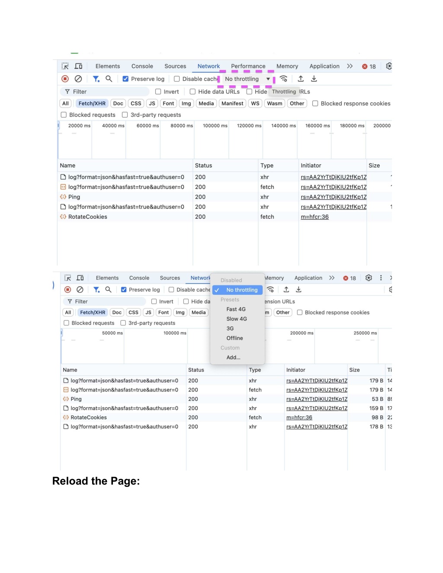Click the inspect element icon in upper DevTools
443x573 pixels.
click(65, 66)
